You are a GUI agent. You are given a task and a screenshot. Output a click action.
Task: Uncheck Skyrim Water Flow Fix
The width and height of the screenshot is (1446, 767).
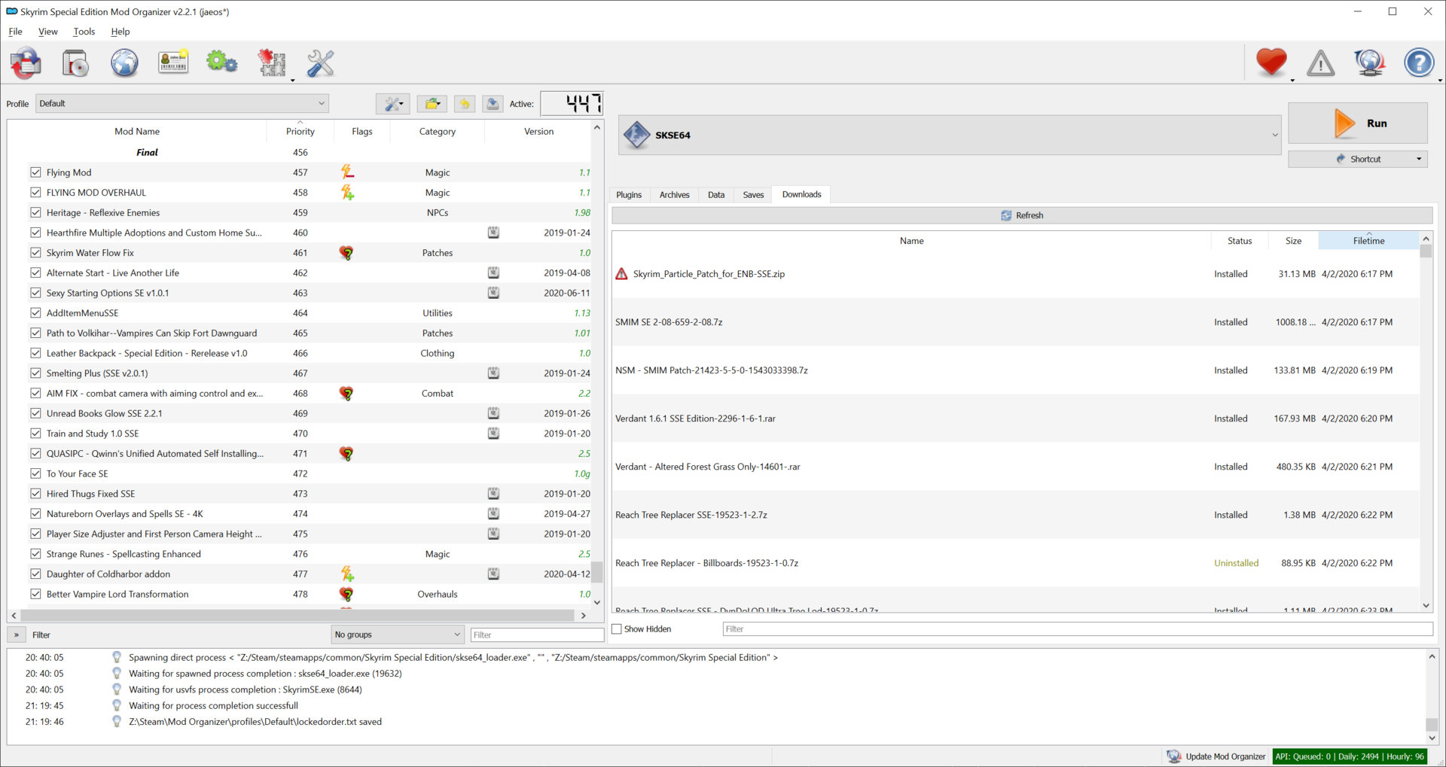click(35, 253)
